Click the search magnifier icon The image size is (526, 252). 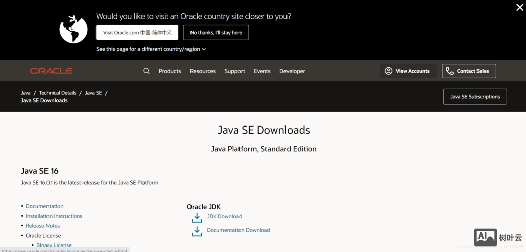[x=146, y=71]
